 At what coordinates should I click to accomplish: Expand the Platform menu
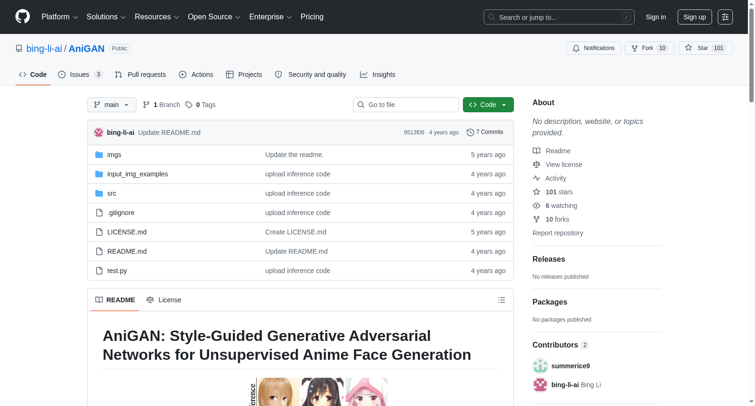pyautogui.click(x=60, y=17)
